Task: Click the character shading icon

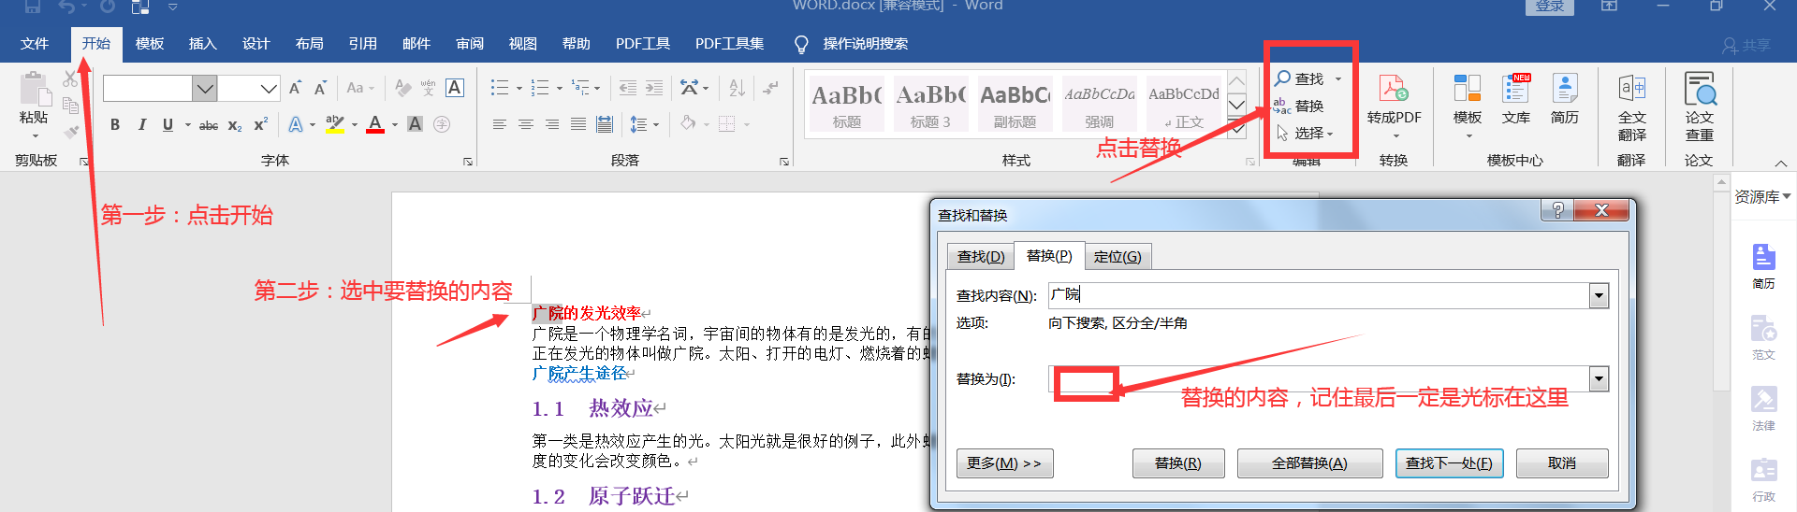Action: click(x=416, y=124)
